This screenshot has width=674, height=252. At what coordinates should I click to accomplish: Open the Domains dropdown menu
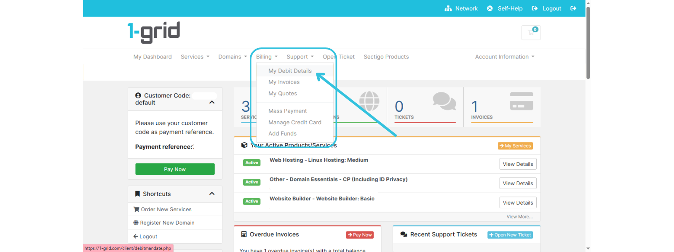click(232, 57)
